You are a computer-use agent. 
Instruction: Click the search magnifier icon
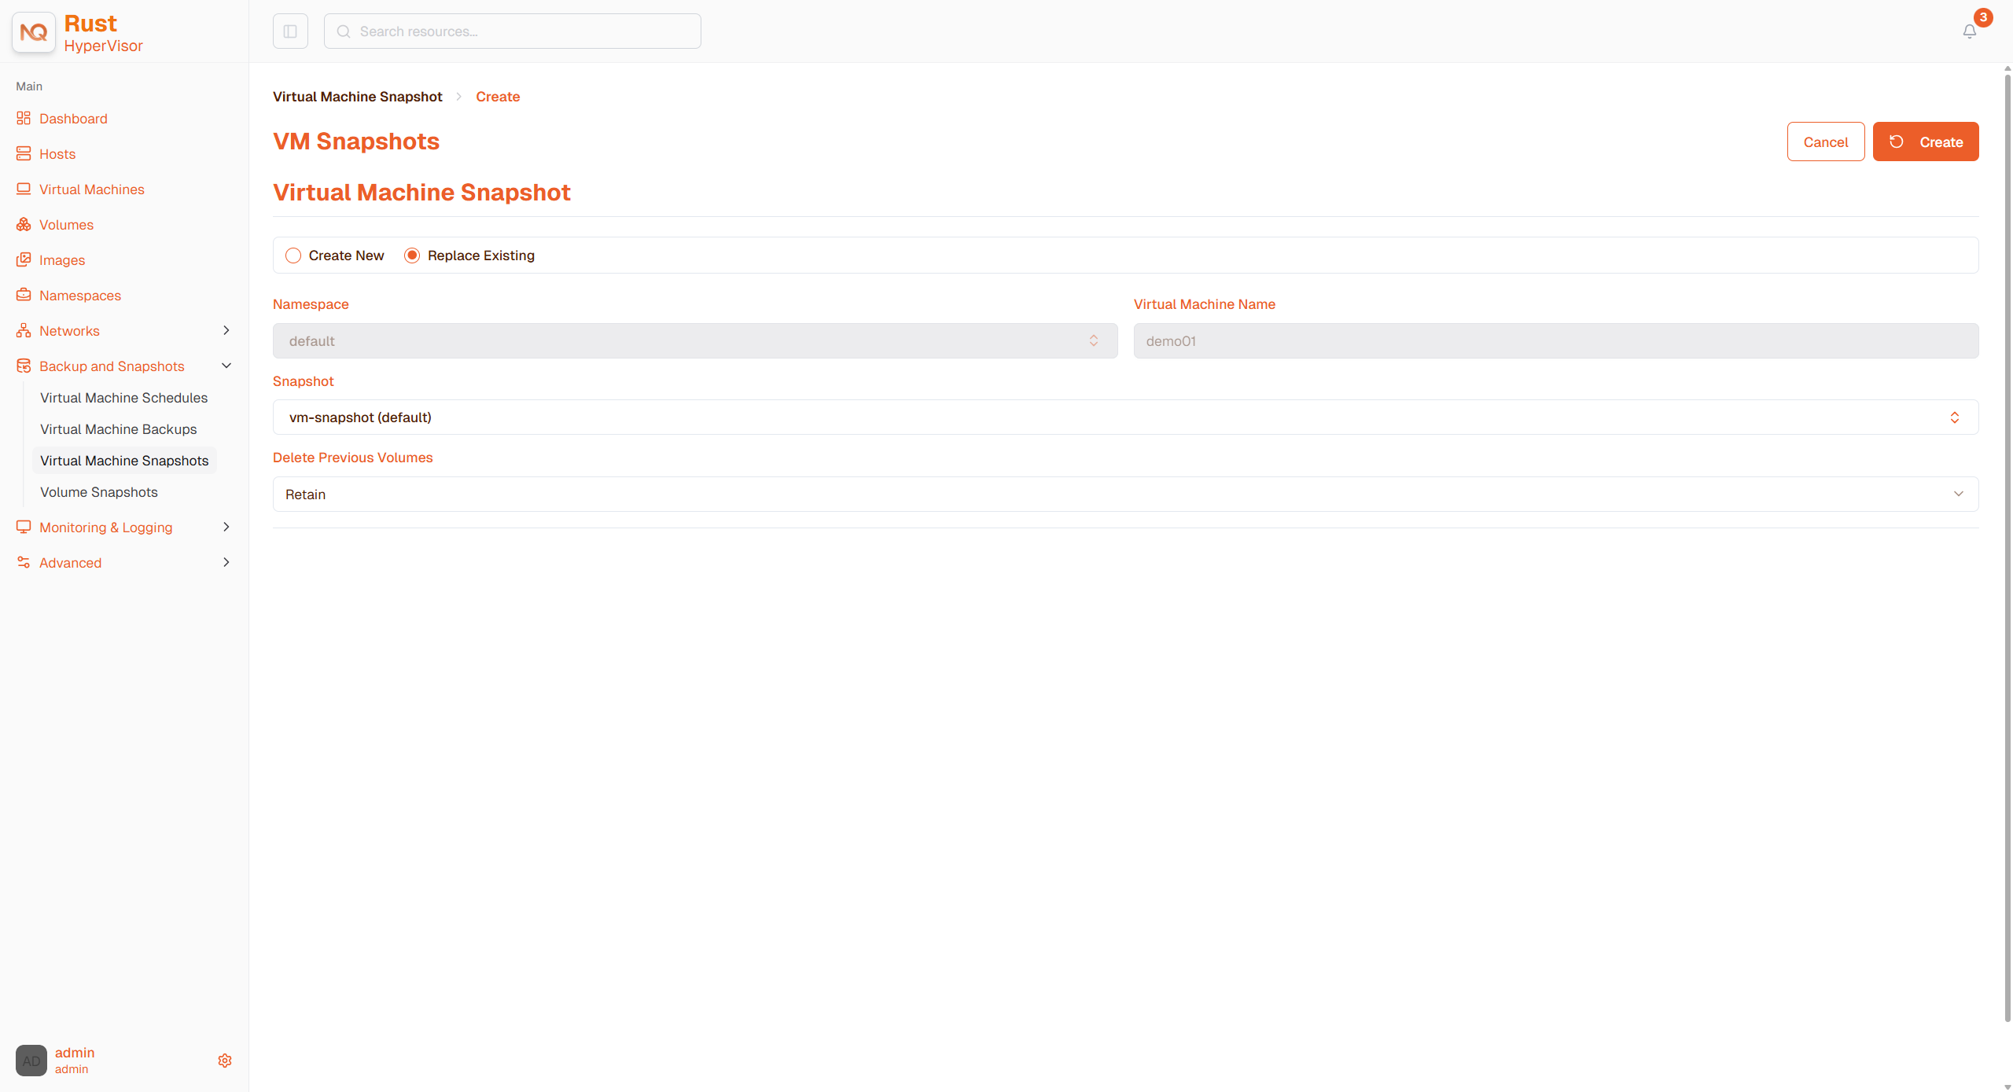344,31
